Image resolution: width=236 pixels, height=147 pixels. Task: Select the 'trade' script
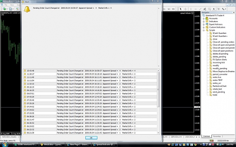tap(215, 95)
